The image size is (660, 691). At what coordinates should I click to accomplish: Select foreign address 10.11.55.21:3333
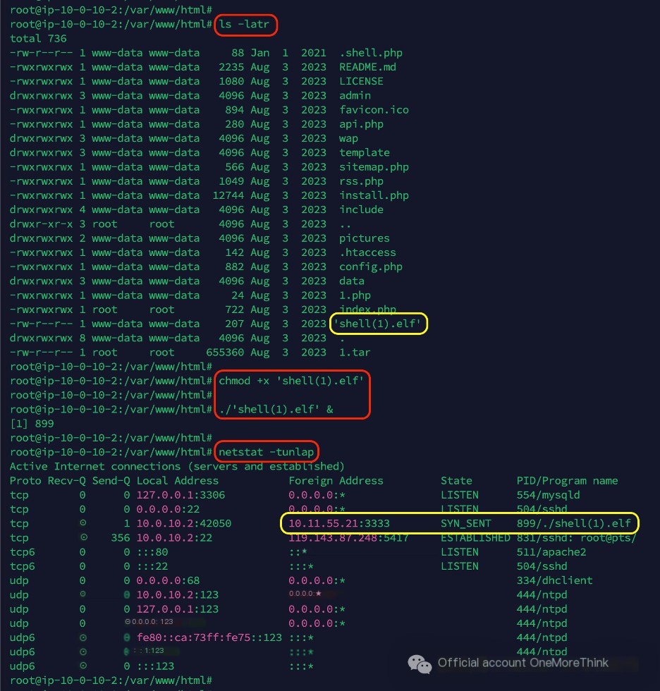338,523
